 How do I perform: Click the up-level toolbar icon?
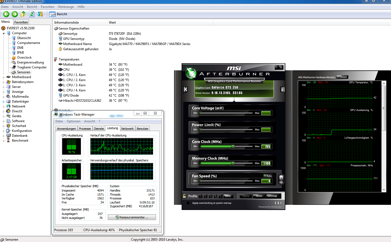23,14
